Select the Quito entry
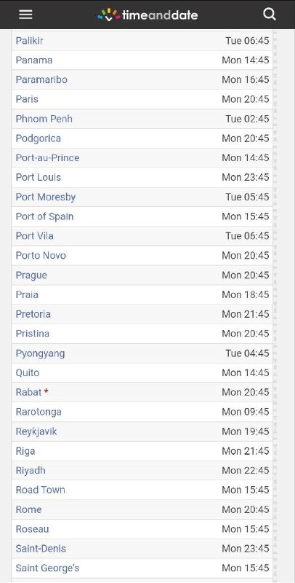Image resolution: width=295 pixels, height=583 pixels. [x=28, y=372]
